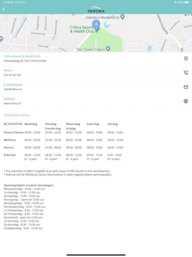Tap Fitness/Tennis Maandag time 08:30 - 22:00
This screenshot has height=257, width=192.
coord(32,132)
